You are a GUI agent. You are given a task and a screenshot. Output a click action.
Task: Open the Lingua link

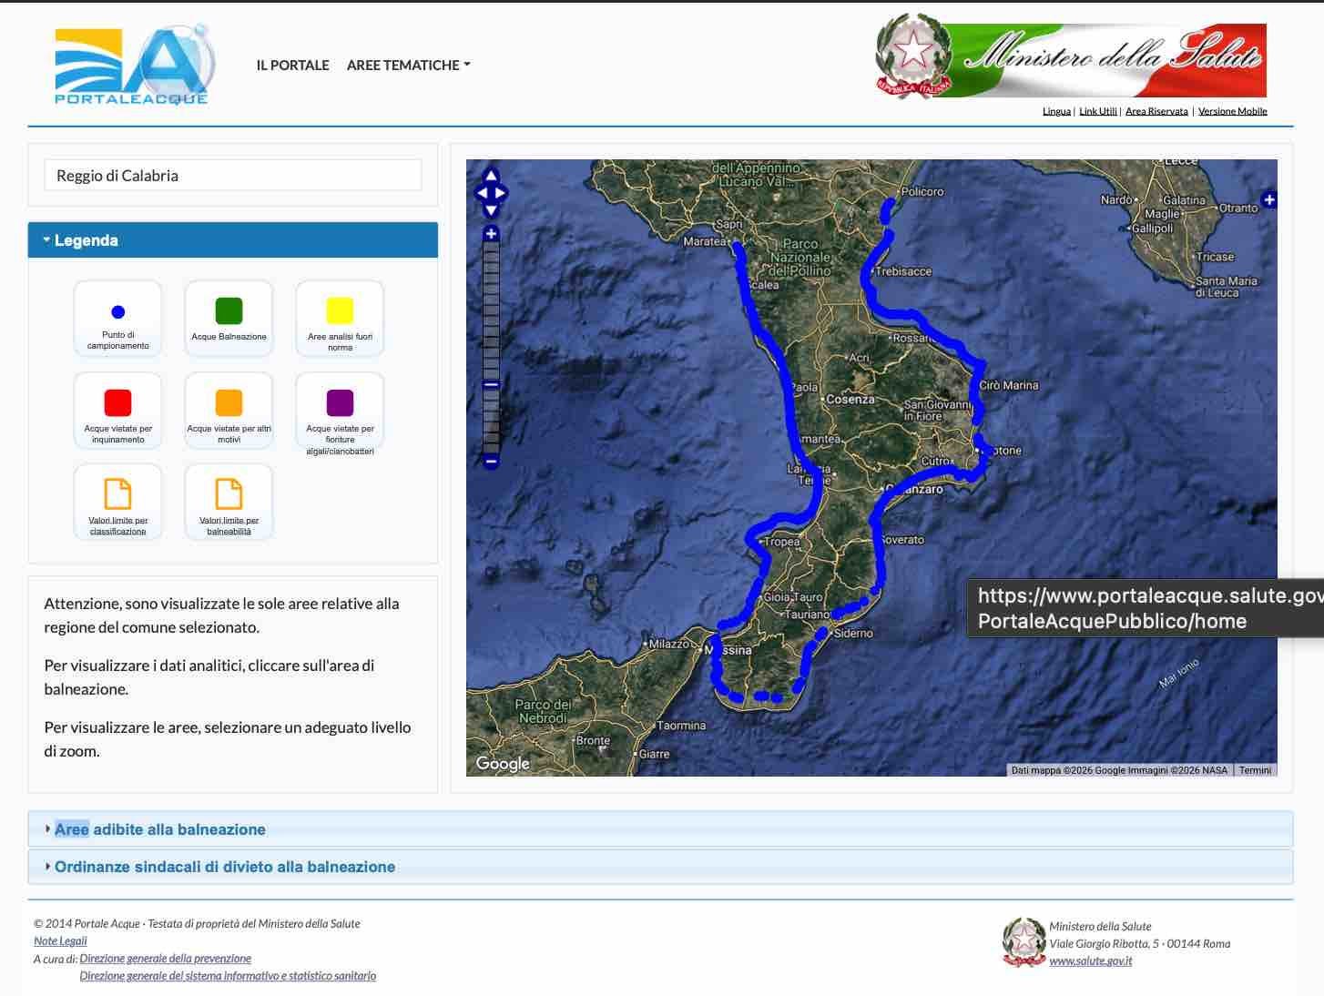point(1056,111)
